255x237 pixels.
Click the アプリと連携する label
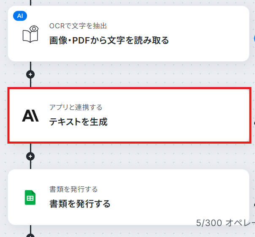76,107
